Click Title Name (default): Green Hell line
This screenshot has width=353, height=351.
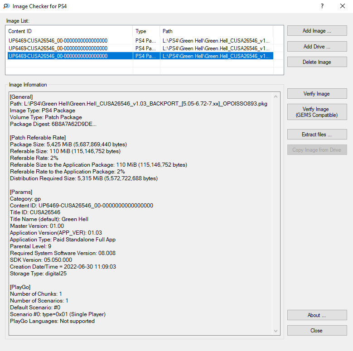[49, 219]
